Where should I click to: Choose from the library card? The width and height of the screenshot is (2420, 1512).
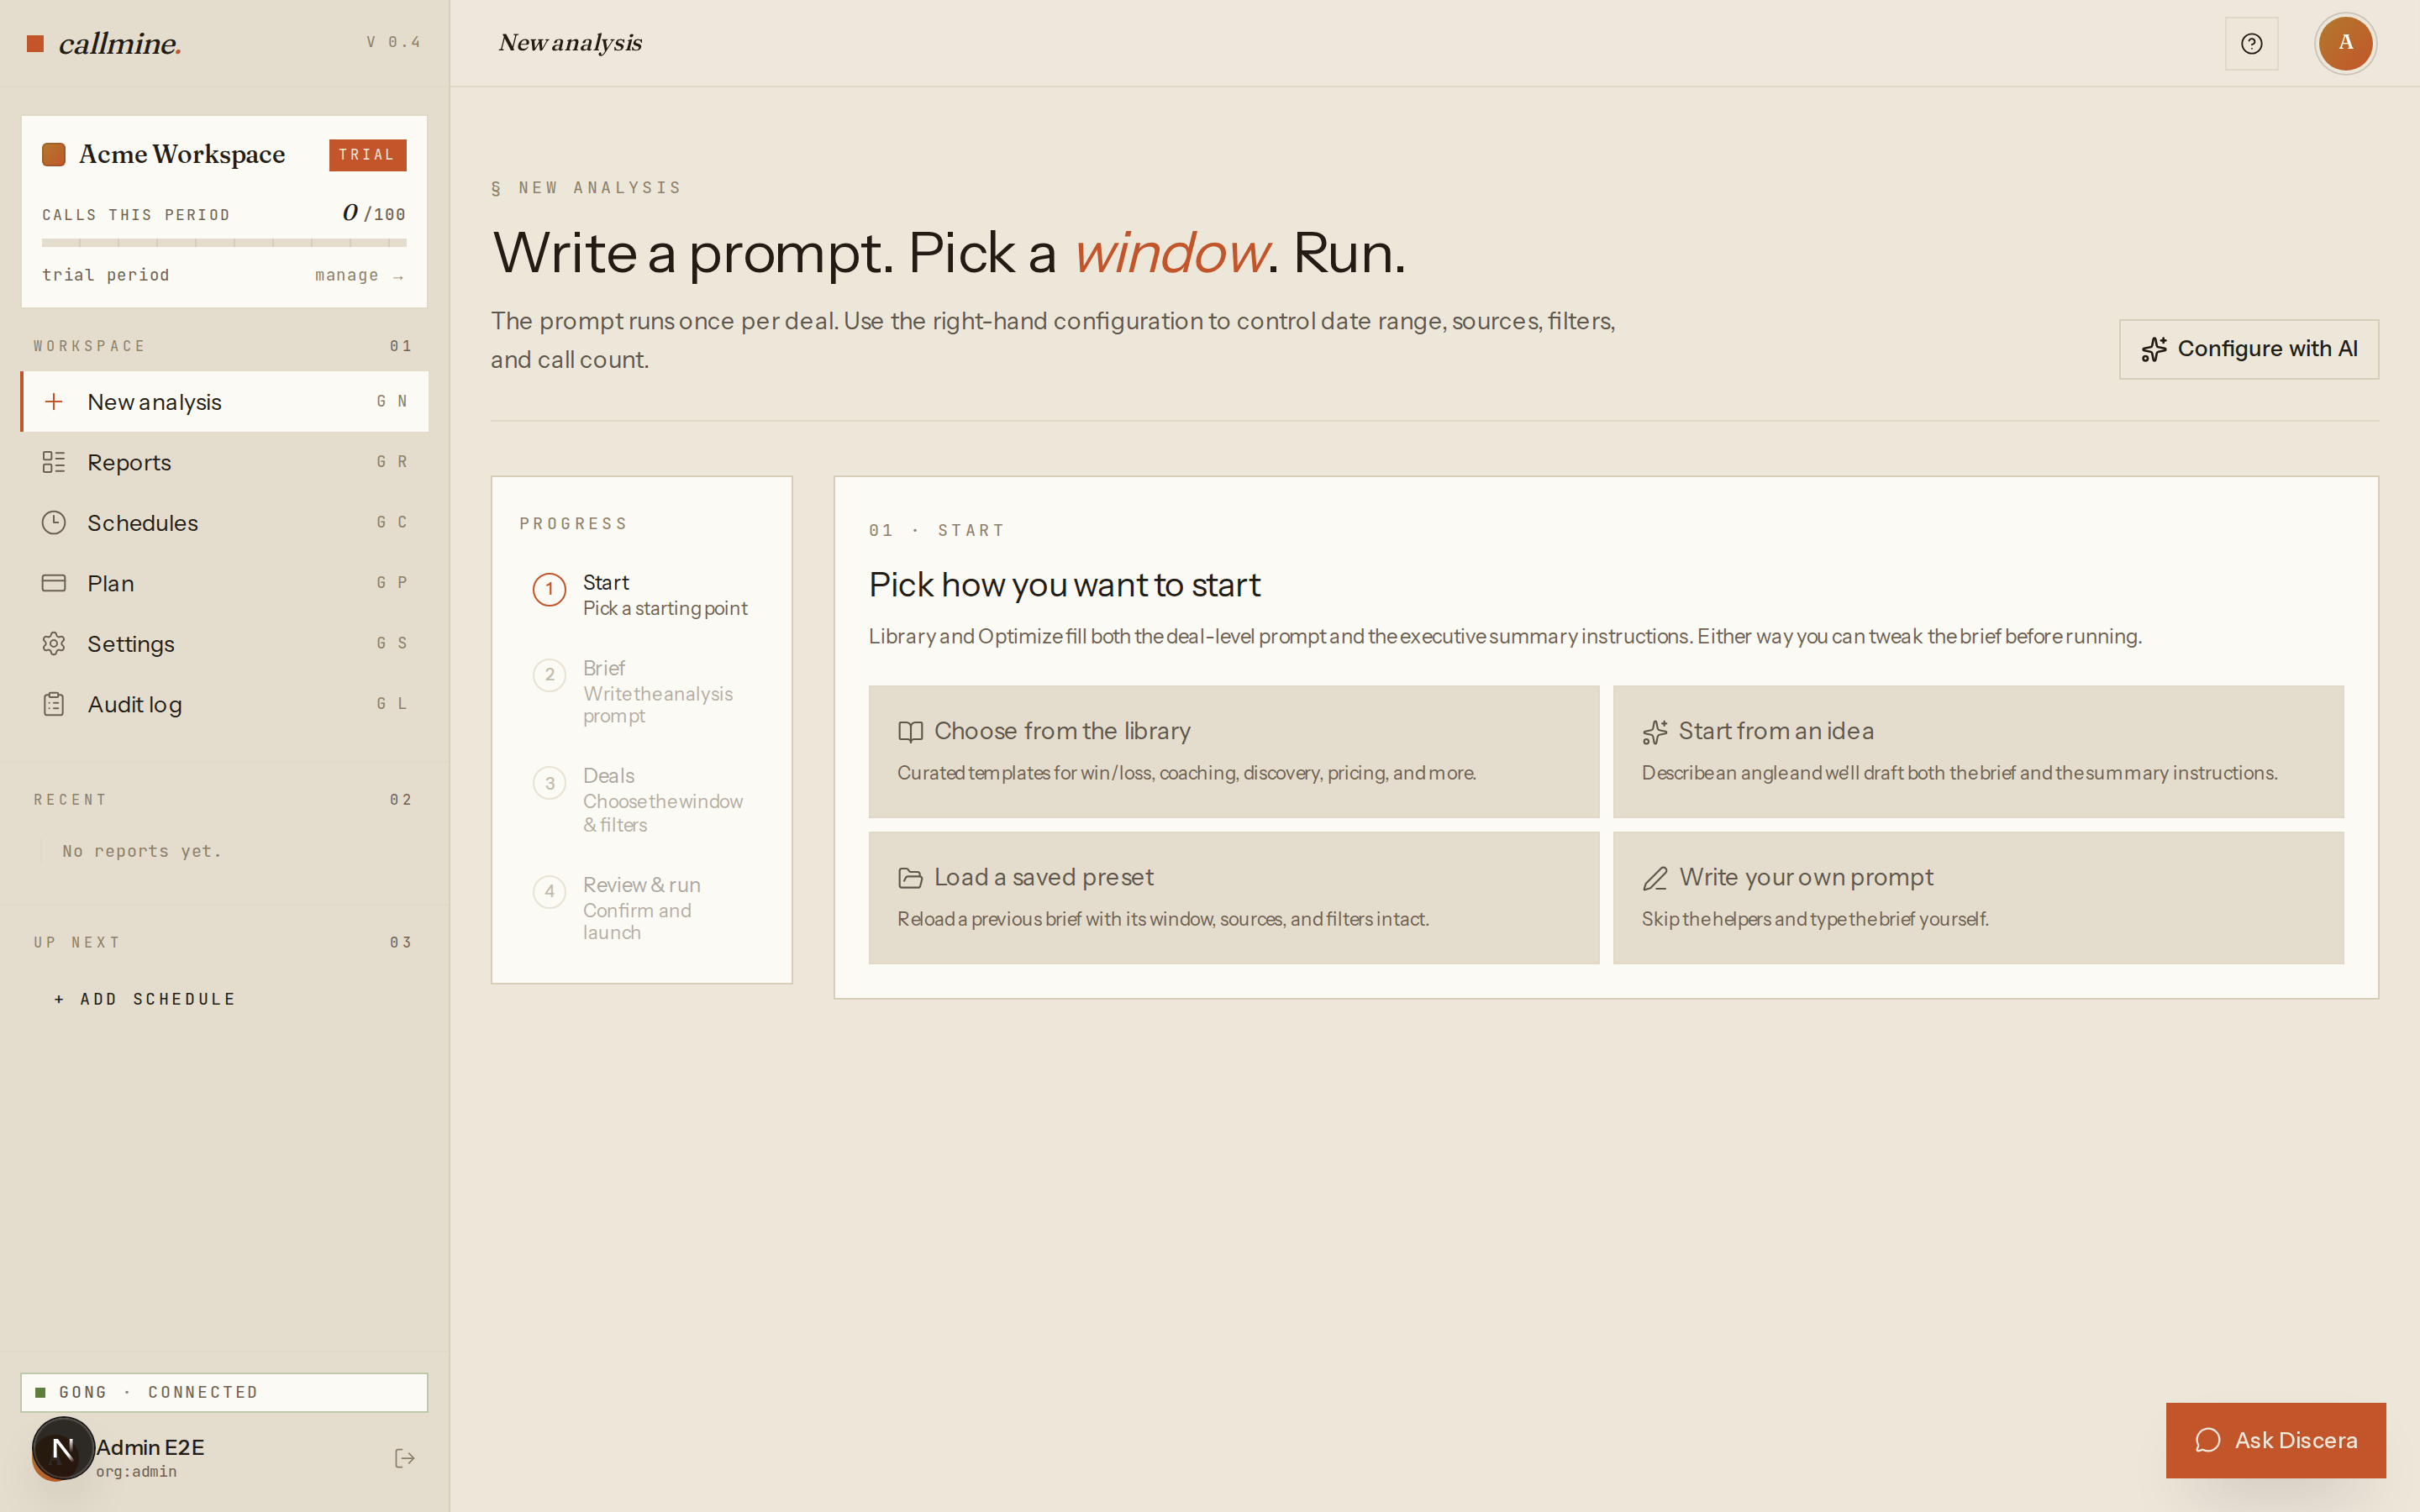click(x=1233, y=751)
